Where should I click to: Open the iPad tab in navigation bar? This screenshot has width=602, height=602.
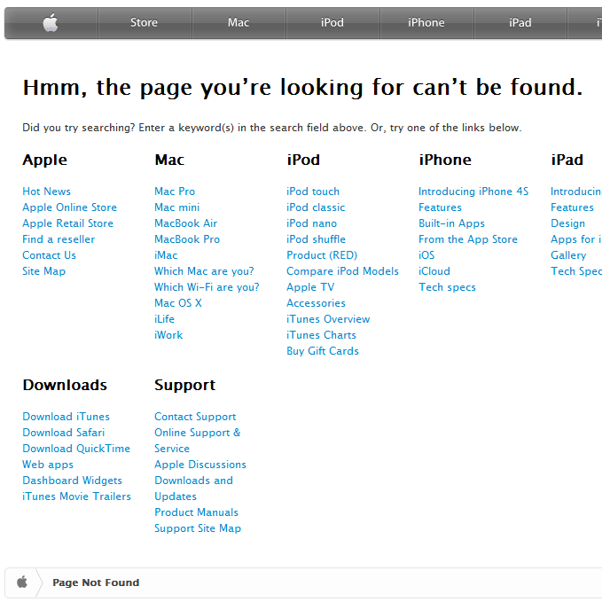click(520, 23)
